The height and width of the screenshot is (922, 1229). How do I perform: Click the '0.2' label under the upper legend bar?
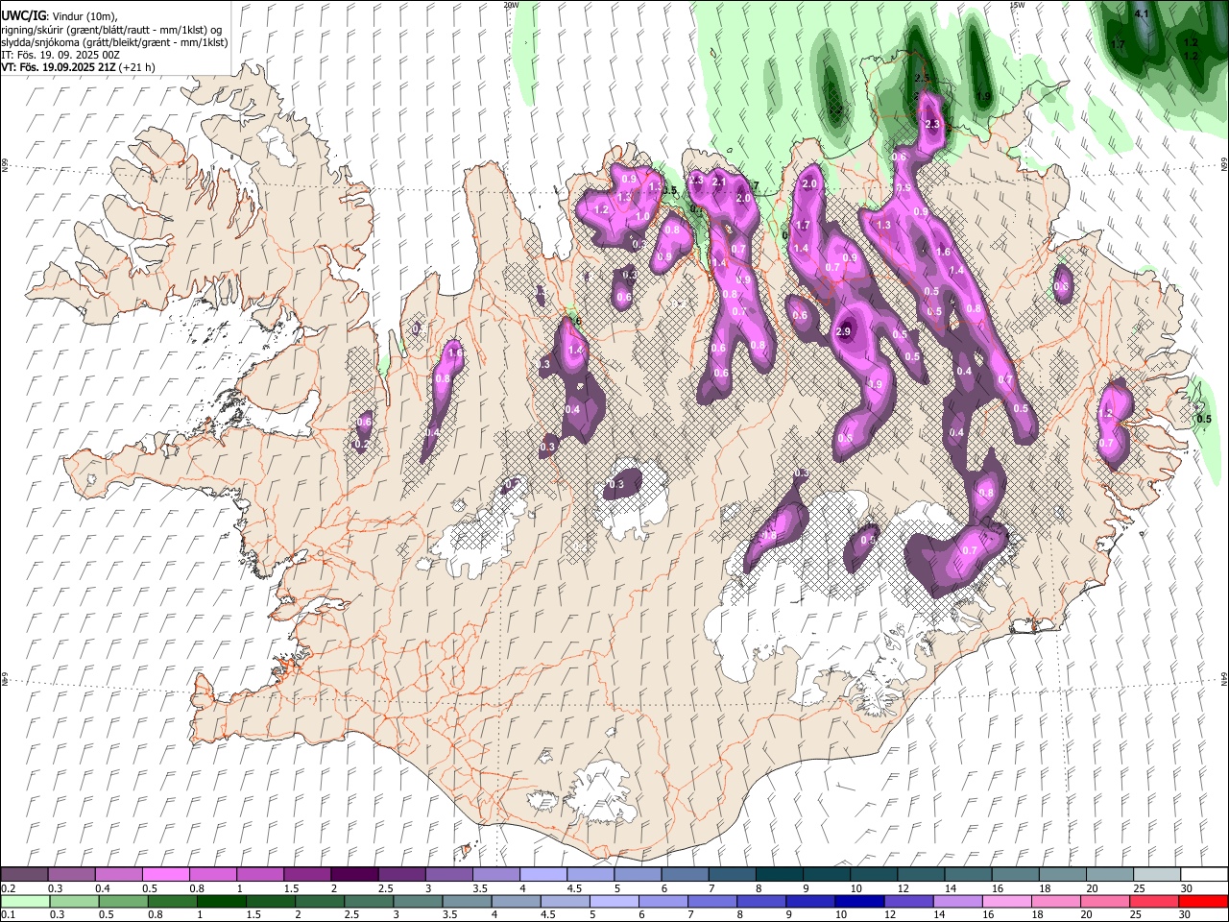7,888
